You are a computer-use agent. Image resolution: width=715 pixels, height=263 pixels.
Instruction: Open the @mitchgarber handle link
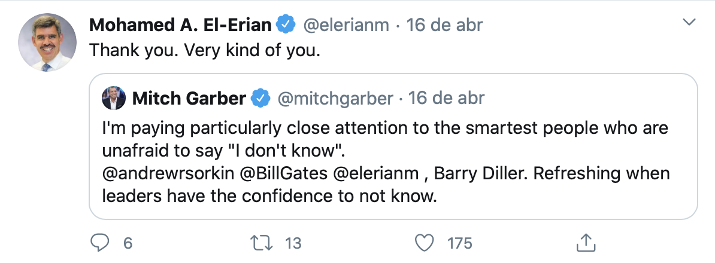[x=335, y=97]
